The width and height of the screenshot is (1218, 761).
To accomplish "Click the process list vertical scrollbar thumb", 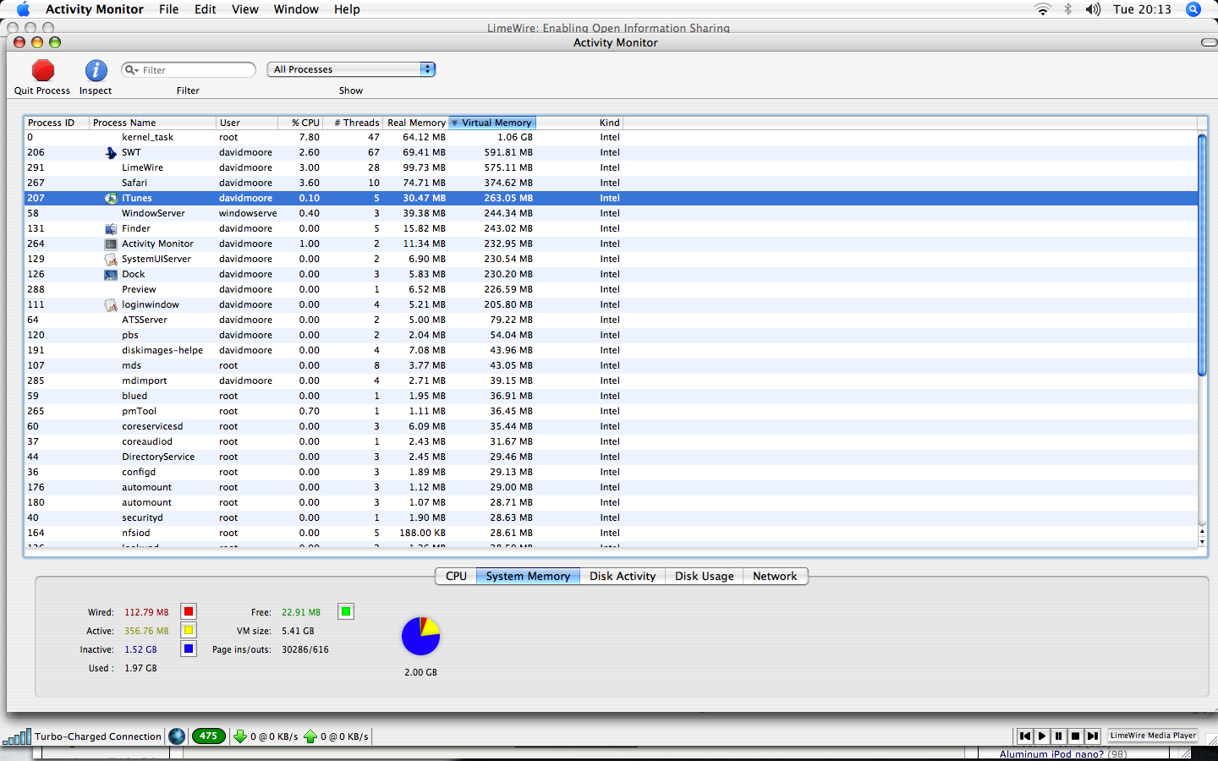I will (1202, 255).
